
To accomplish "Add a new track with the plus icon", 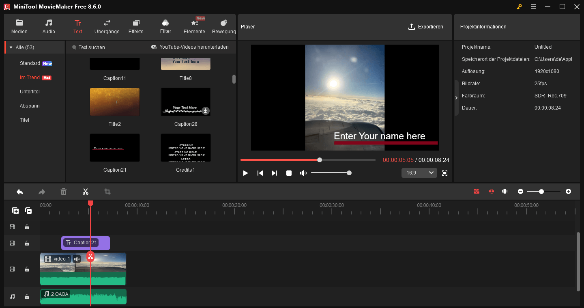I will pos(15,211).
